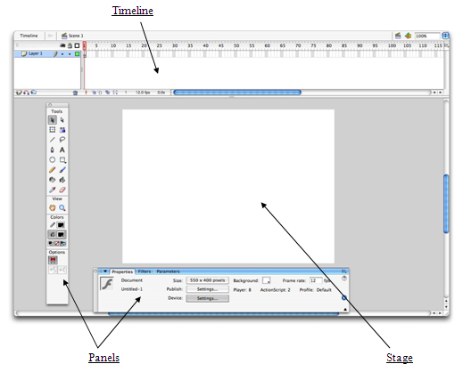463x372 pixels.
Task: Toggle visibility dot for Layer 1
Action: click(62, 54)
